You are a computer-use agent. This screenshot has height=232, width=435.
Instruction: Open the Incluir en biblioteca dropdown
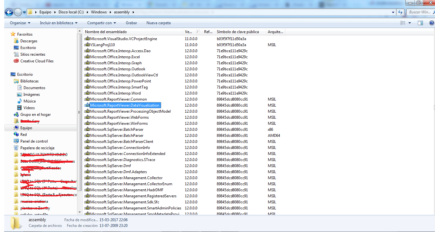[x=59, y=23]
